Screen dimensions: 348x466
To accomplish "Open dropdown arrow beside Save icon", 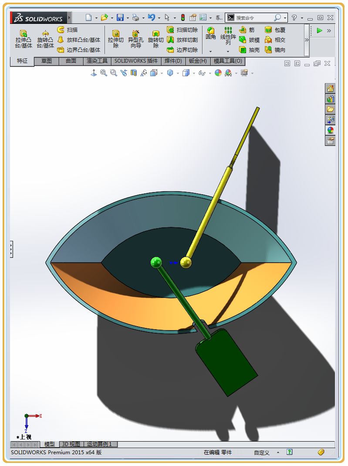I will pyautogui.click(x=128, y=18).
